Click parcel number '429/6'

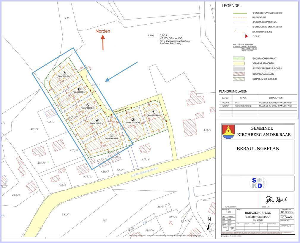[146, 159]
